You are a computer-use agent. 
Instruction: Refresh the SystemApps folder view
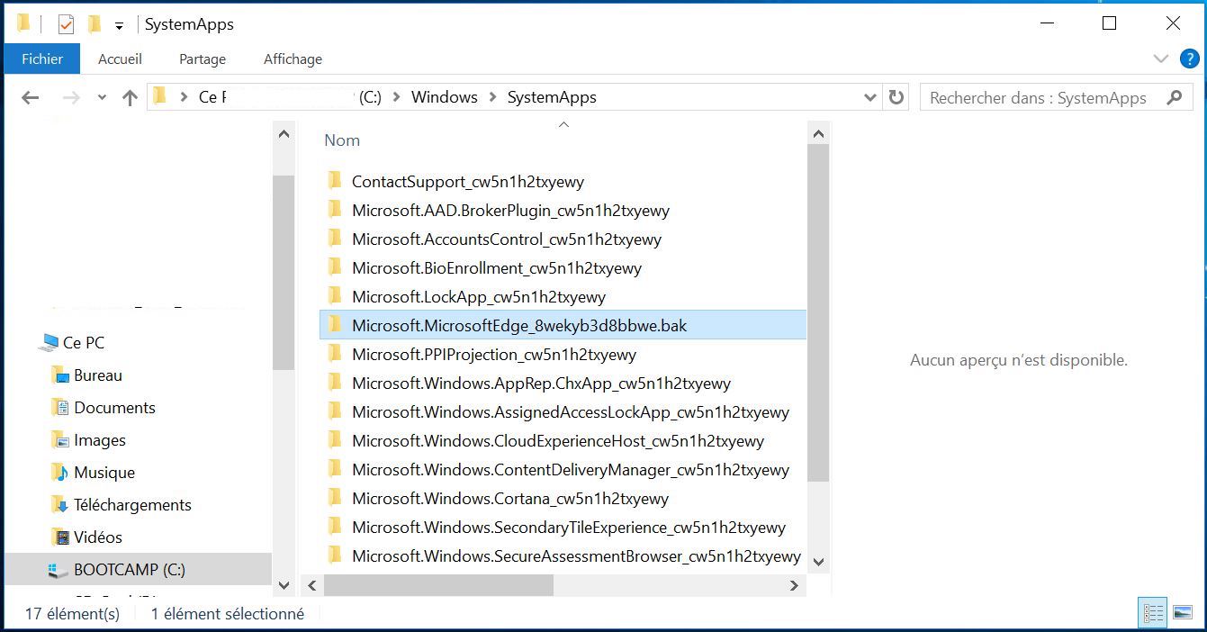click(896, 96)
